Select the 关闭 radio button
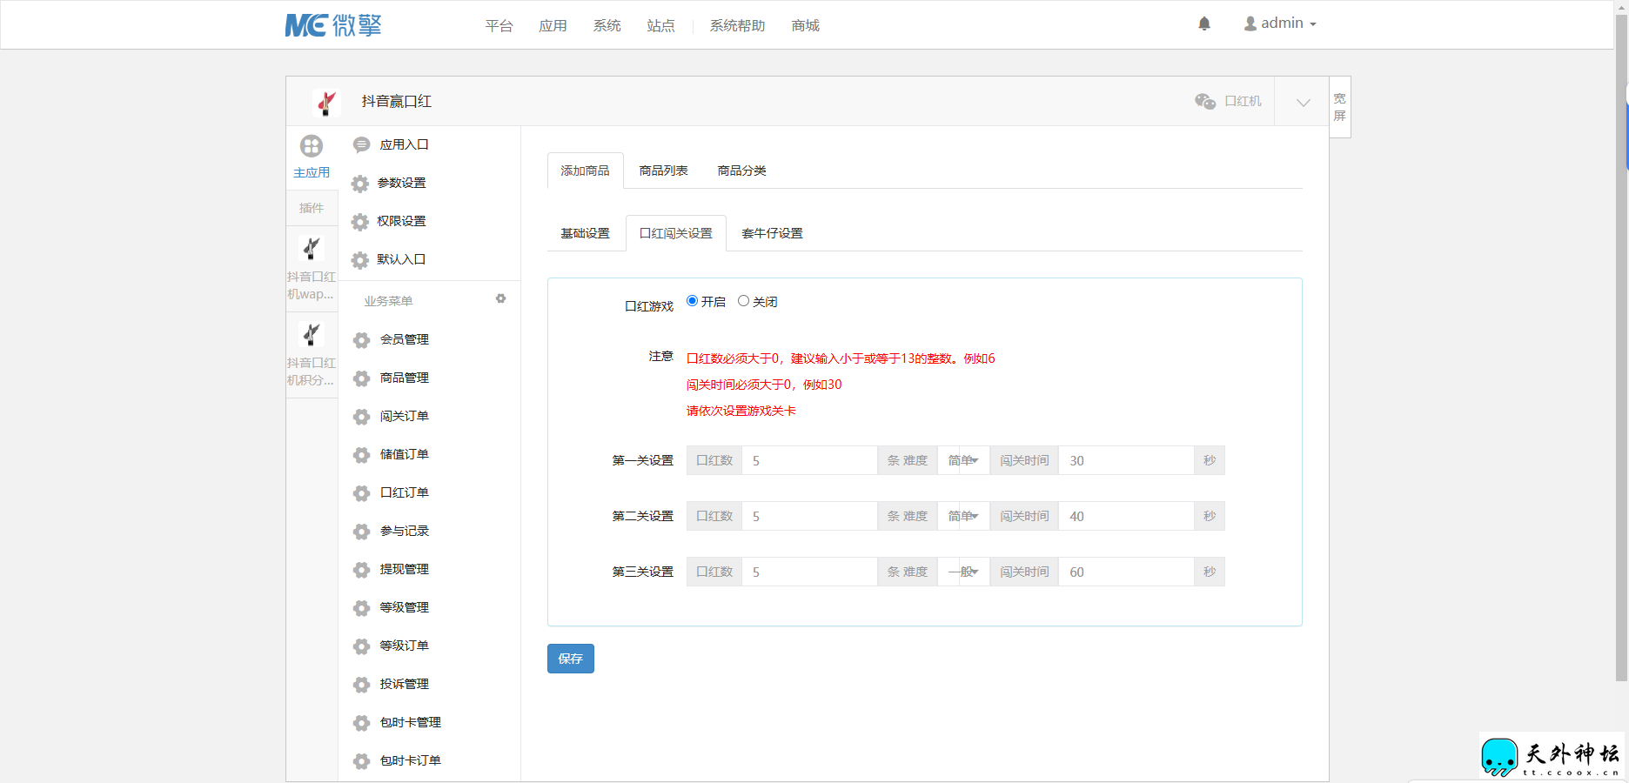This screenshot has height=783, width=1629. [743, 301]
